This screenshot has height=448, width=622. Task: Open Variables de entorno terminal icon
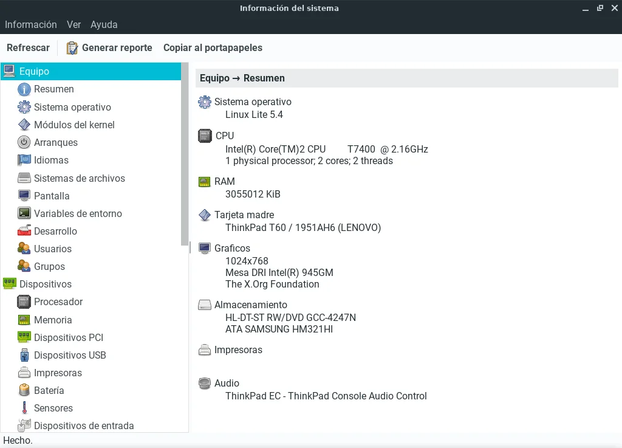pos(24,213)
